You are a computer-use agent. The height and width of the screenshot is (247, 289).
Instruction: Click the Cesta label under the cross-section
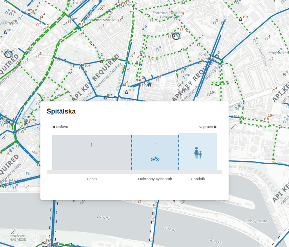92,179
